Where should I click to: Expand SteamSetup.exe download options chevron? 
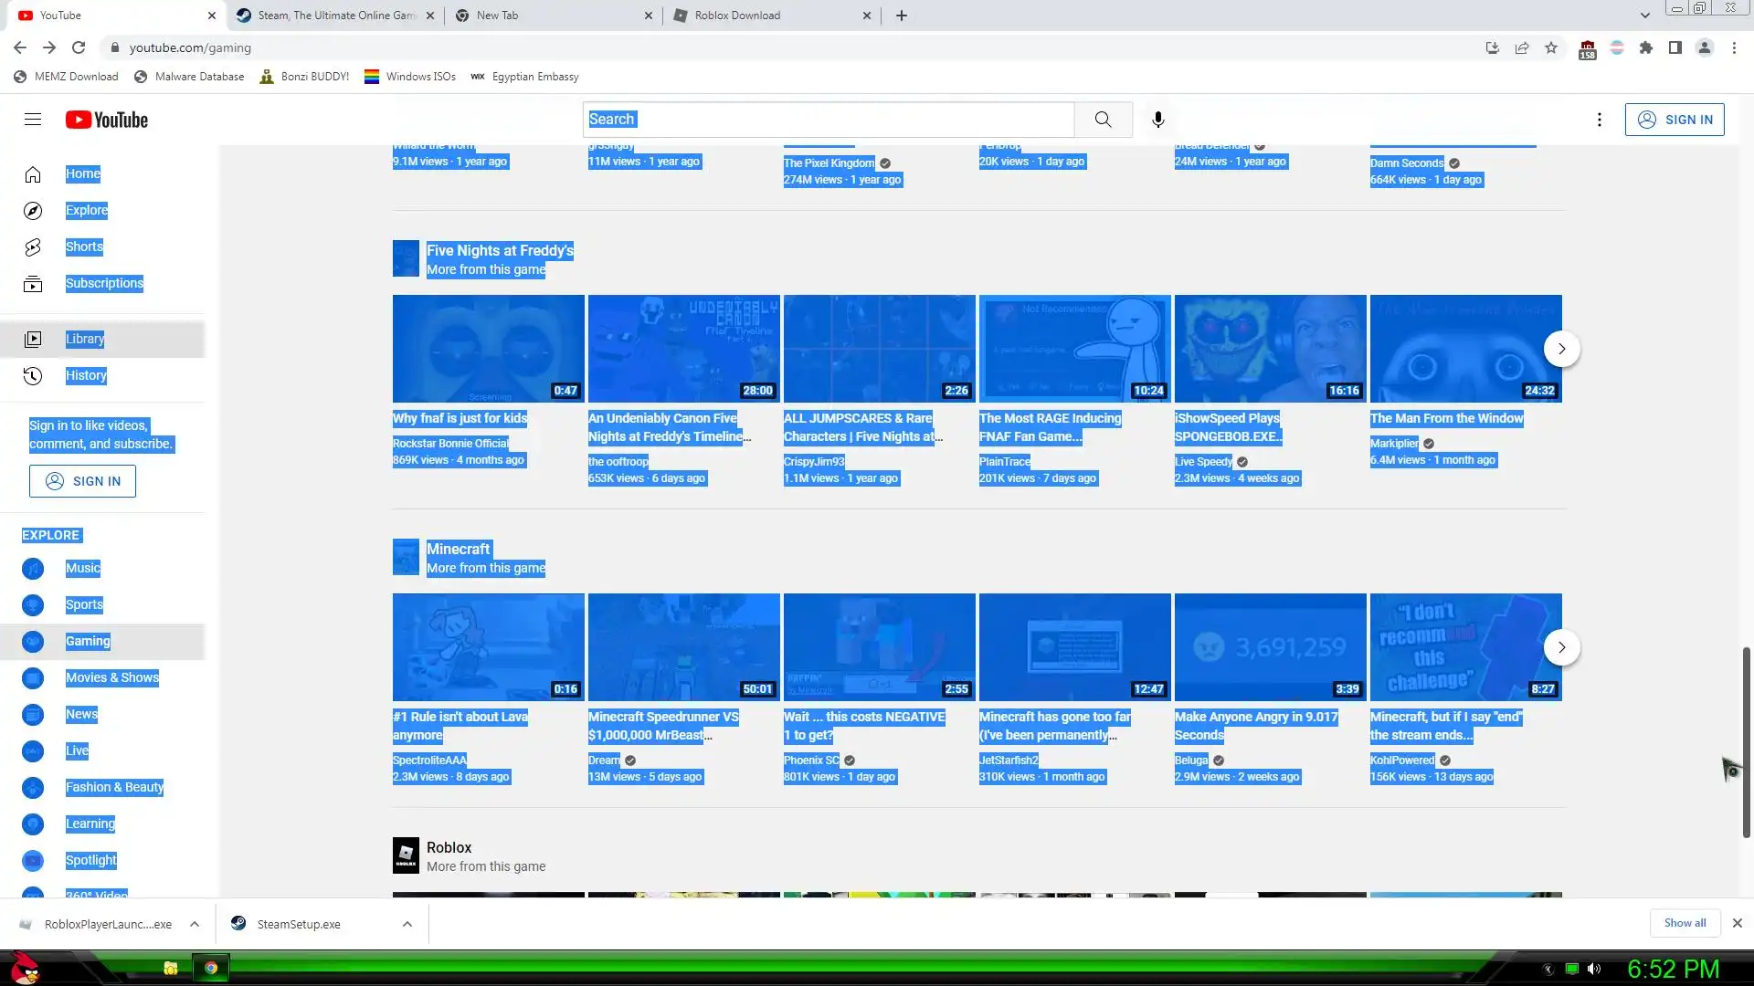(x=407, y=924)
